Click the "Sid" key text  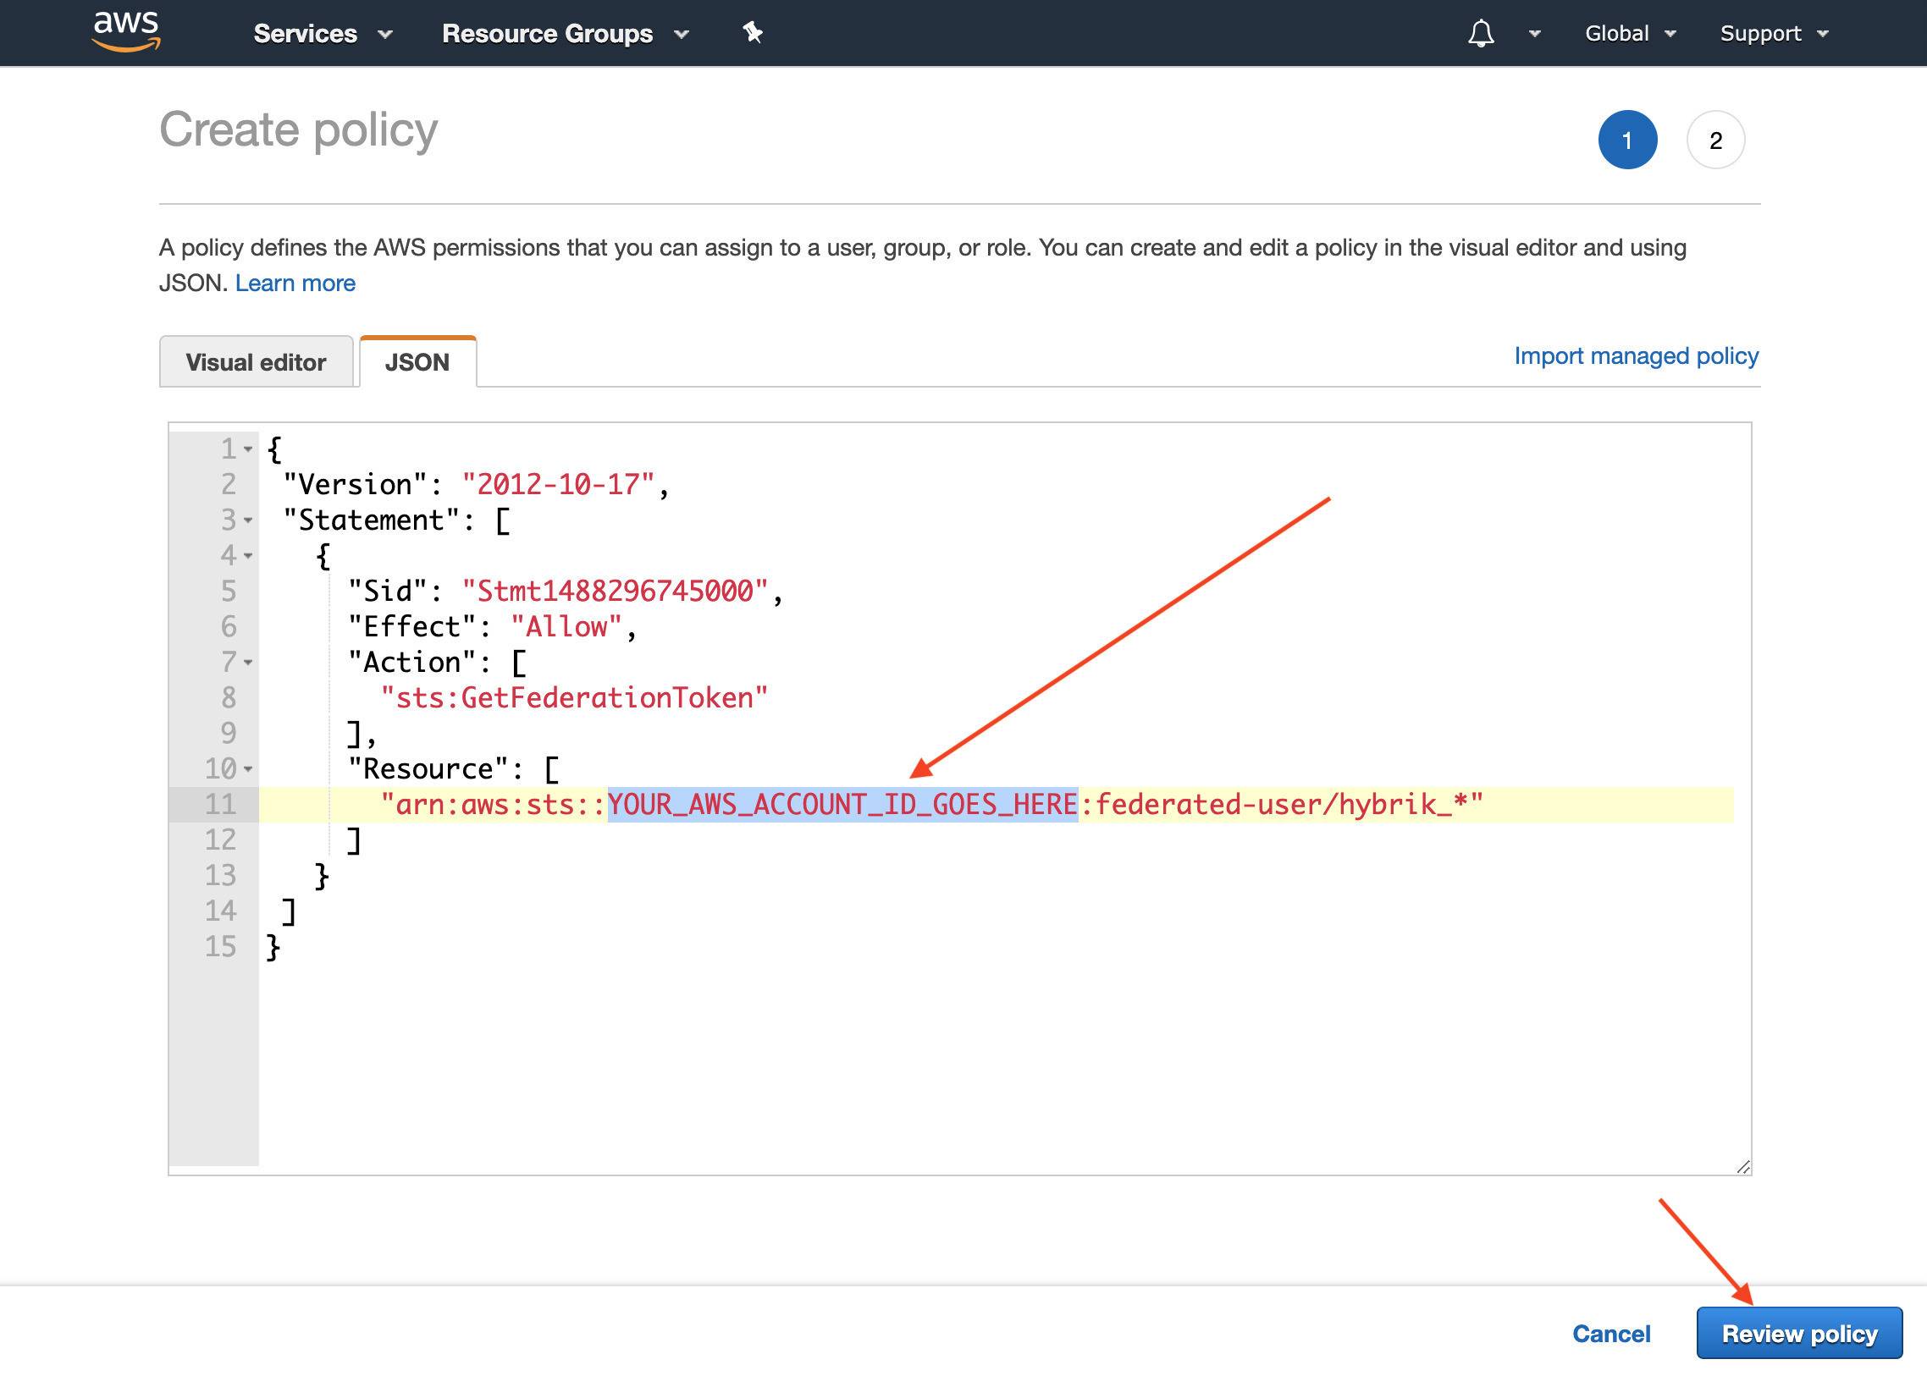click(388, 592)
